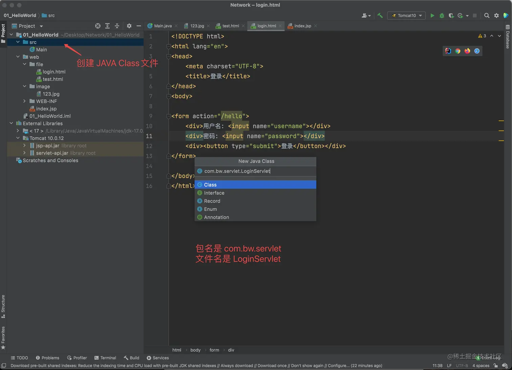Open page in Safari browser icon
Image resolution: width=512 pixels, height=370 pixels.
point(477,51)
